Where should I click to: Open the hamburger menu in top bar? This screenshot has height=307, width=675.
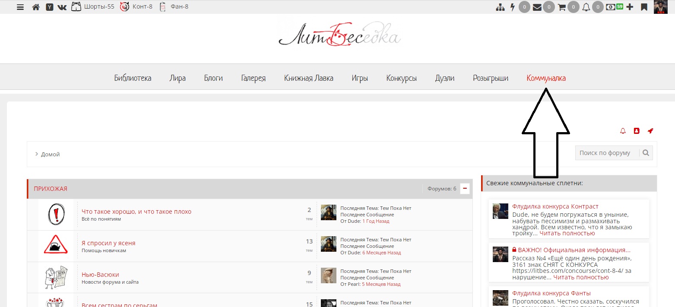(20, 7)
